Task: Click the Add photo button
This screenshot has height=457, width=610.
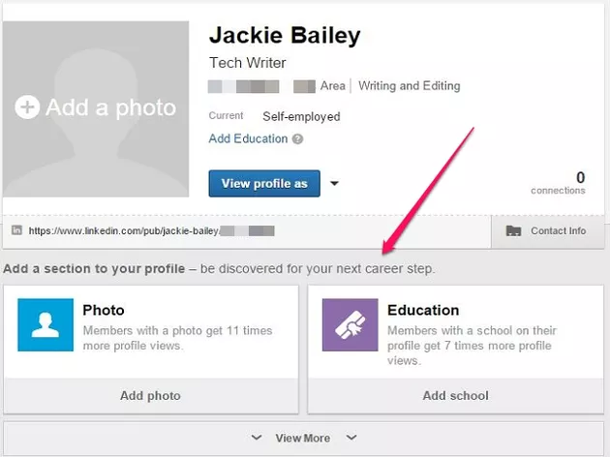Action: tap(151, 396)
